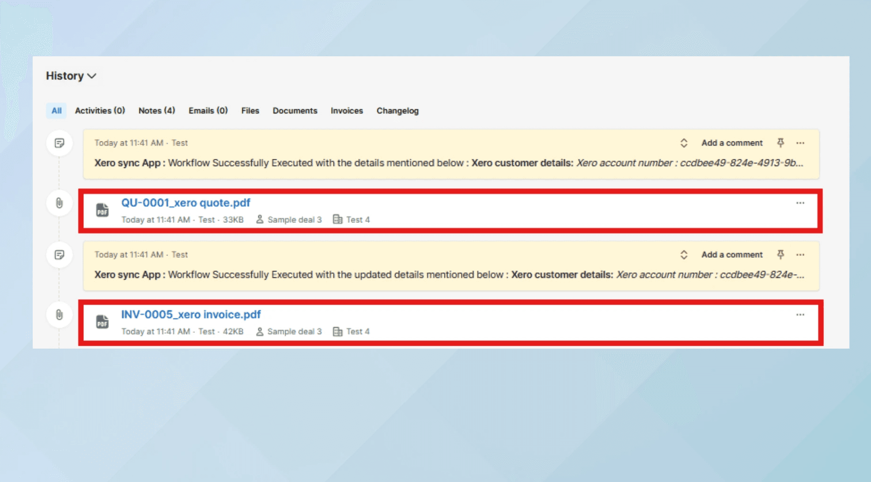Open the Activities (0) tab

point(100,111)
